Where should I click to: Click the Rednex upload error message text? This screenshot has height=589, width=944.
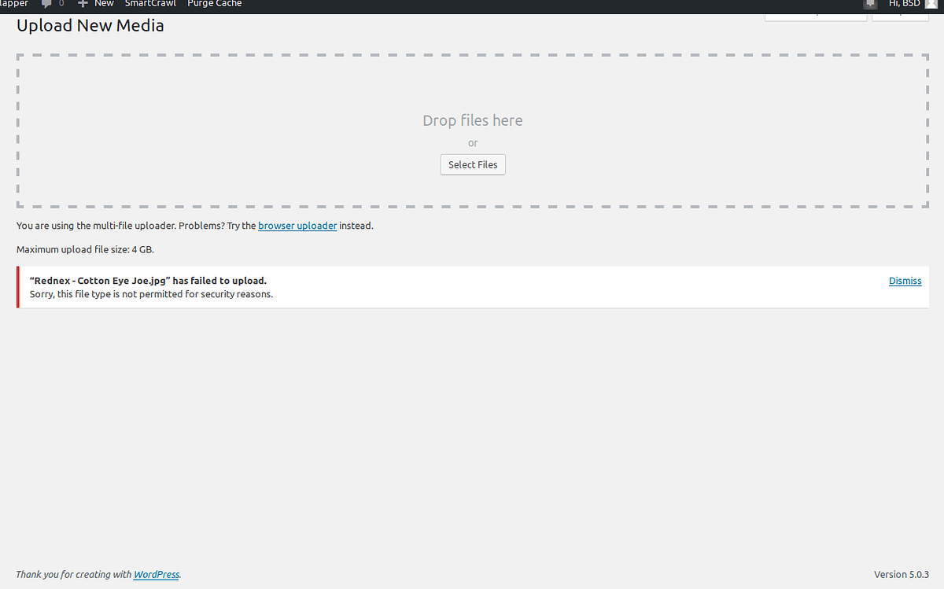tap(149, 280)
